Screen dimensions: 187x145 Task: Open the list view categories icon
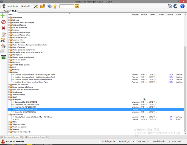pyautogui.click(x=3, y=51)
